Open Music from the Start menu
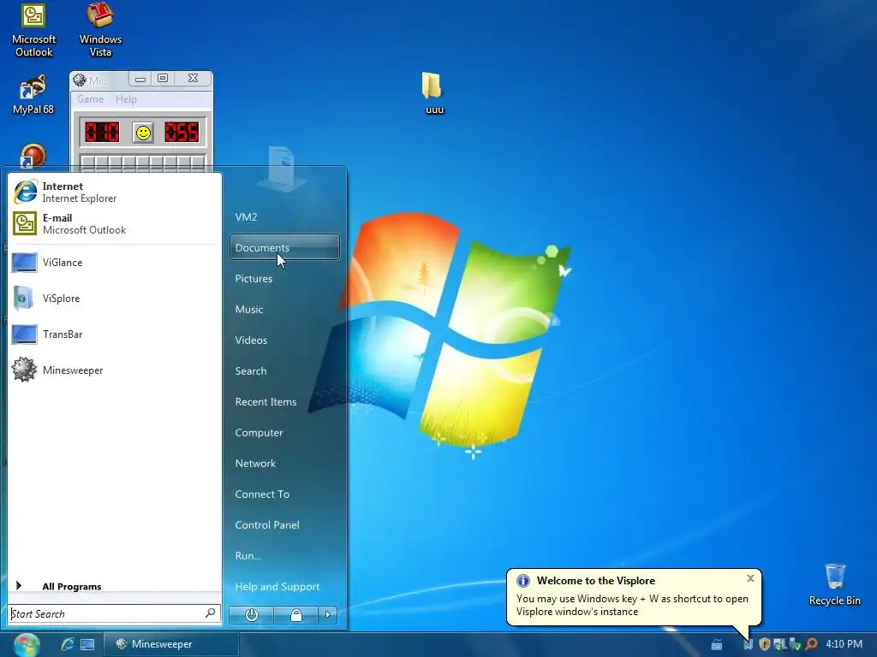877x657 pixels. point(284,309)
